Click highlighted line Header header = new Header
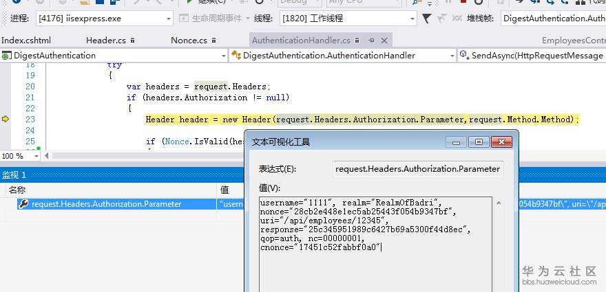This screenshot has height=292, width=606. click(362, 120)
